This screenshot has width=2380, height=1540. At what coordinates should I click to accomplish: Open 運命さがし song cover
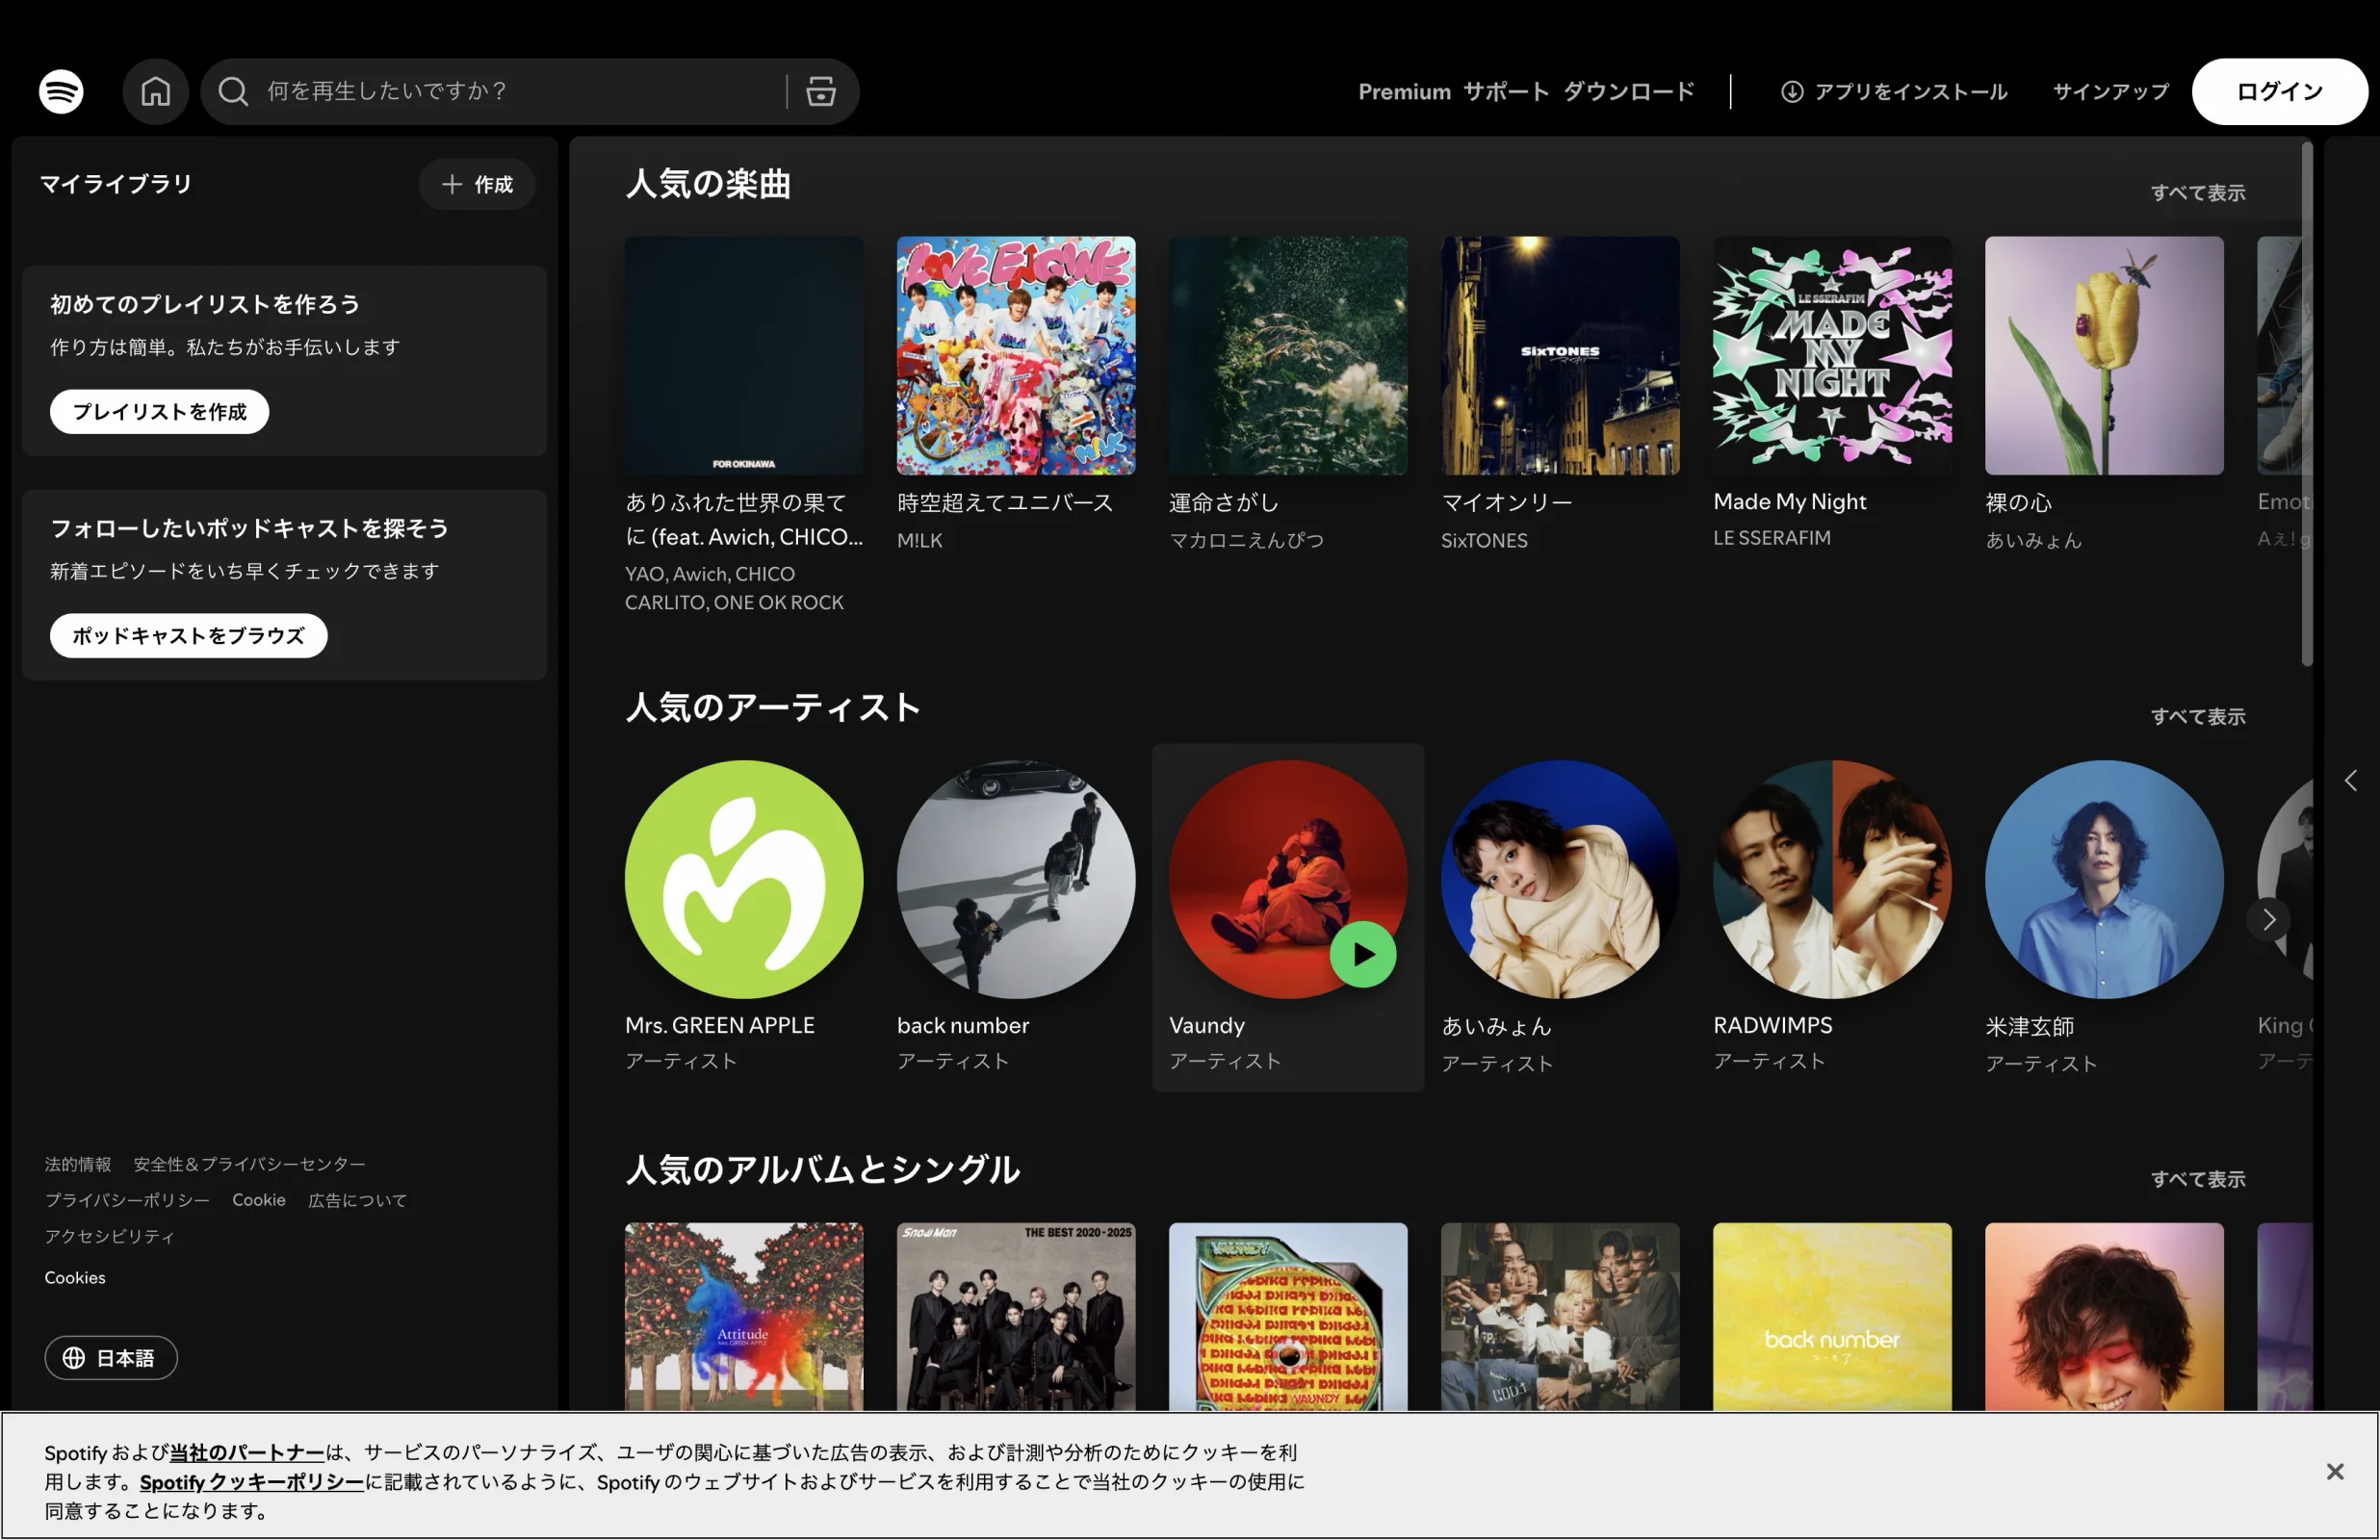1288,355
